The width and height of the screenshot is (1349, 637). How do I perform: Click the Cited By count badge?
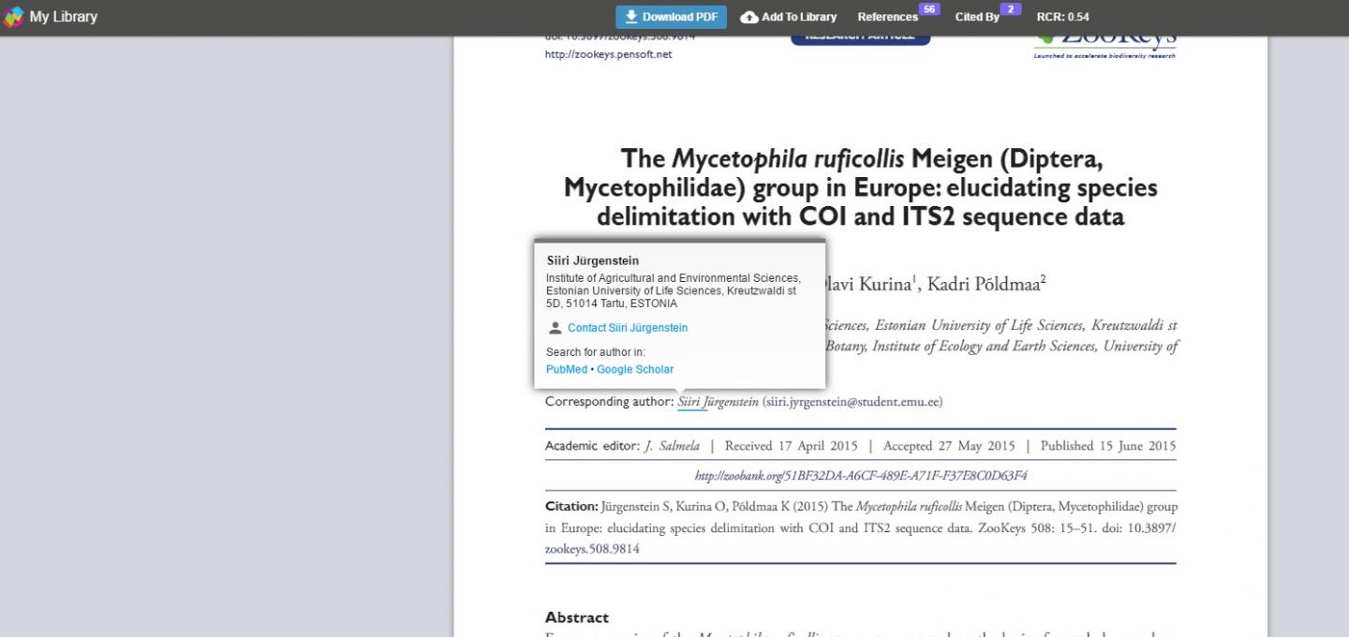coord(1010,9)
